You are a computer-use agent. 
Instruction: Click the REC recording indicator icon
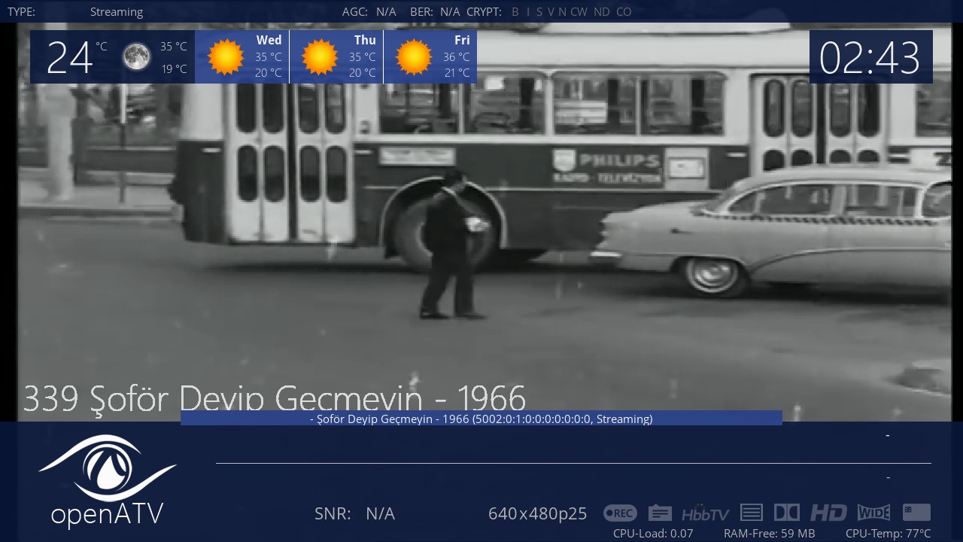[x=620, y=513]
